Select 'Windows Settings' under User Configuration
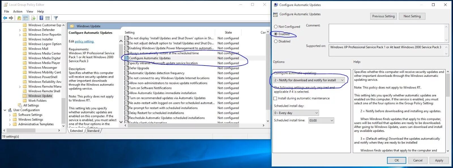 (x=31, y=120)
